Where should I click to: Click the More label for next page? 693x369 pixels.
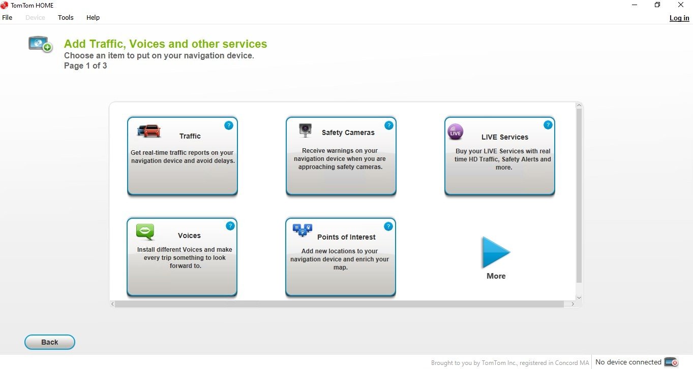496,276
